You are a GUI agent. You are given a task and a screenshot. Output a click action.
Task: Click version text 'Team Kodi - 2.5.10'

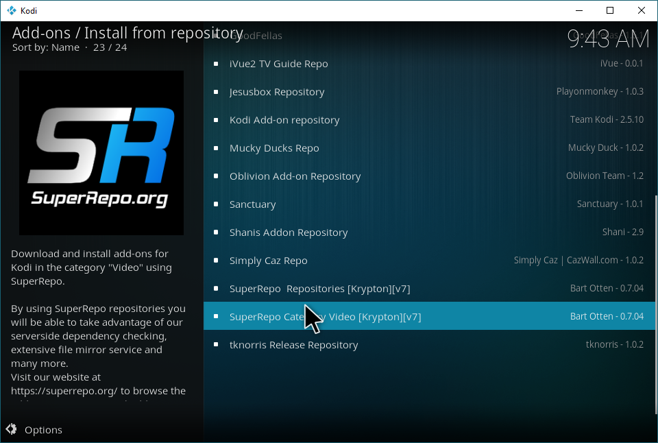pos(607,120)
